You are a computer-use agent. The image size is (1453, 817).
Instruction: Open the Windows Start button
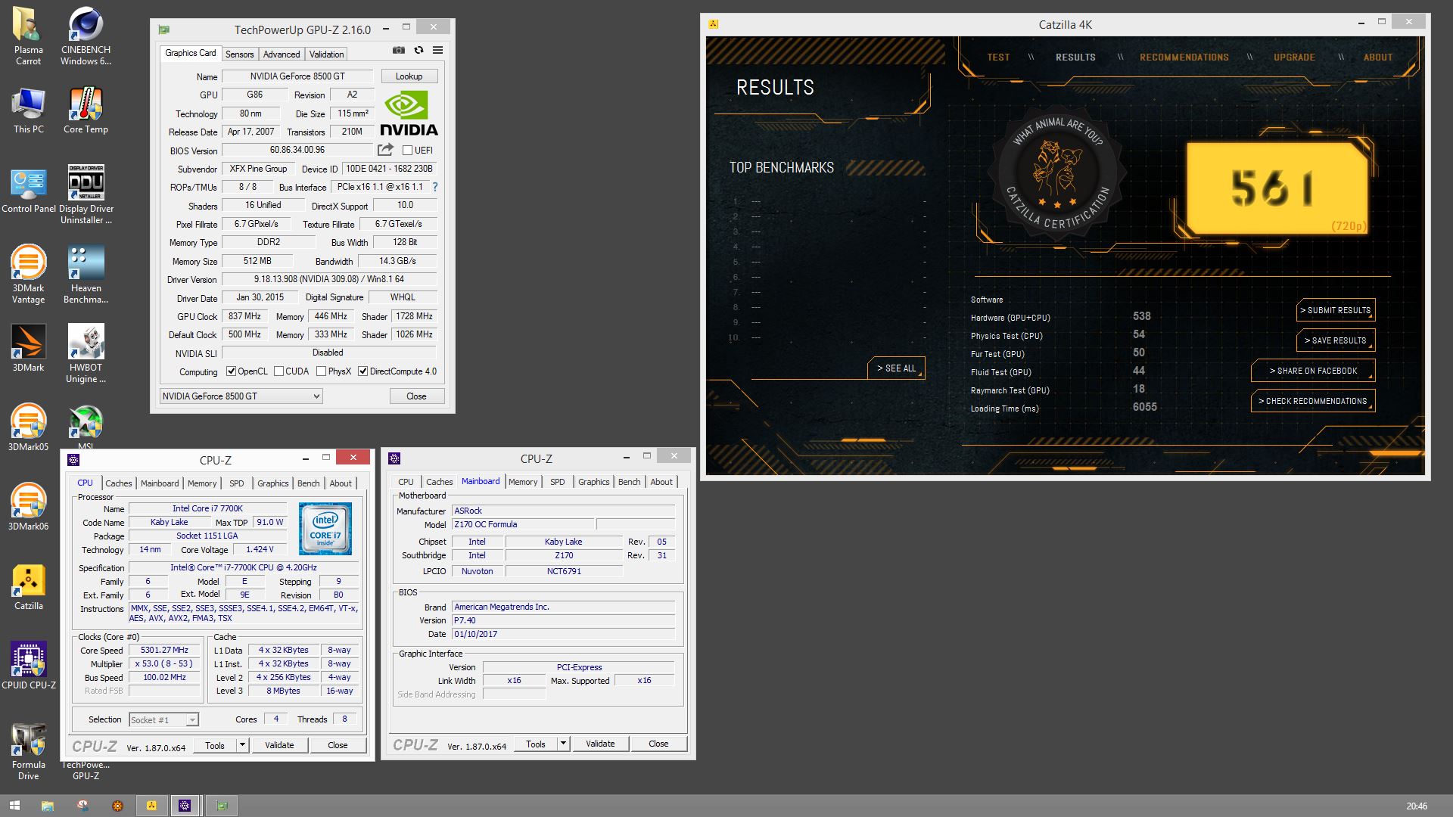pos(14,806)
